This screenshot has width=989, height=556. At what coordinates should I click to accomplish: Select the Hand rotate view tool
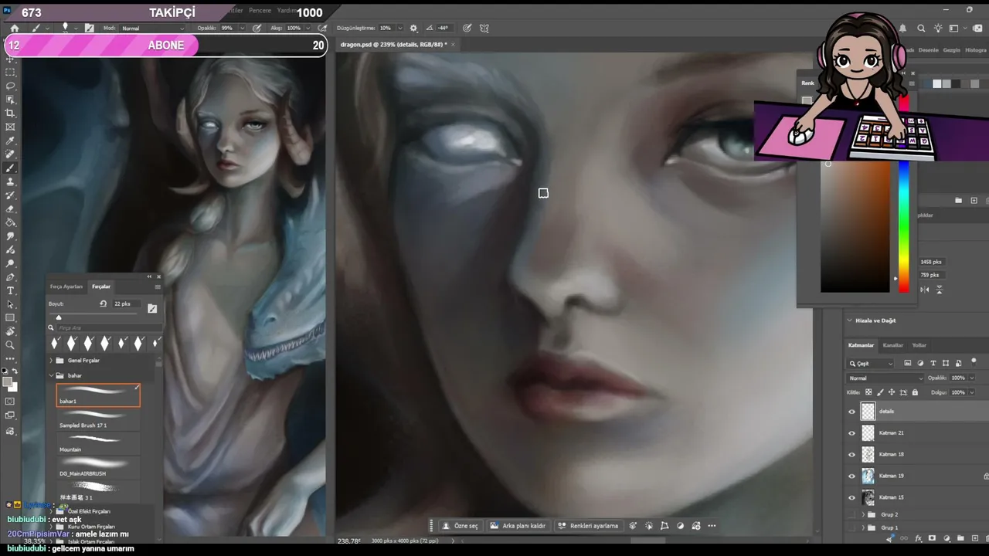(x=10, y=331)
